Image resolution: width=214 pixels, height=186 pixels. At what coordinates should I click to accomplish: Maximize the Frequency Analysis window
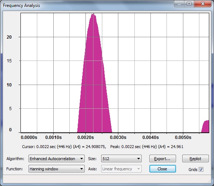coord(189,4)
